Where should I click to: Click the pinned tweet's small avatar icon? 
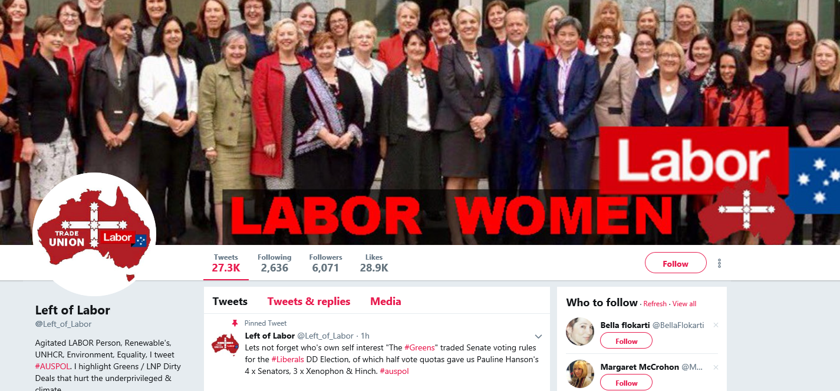[225, 344]
